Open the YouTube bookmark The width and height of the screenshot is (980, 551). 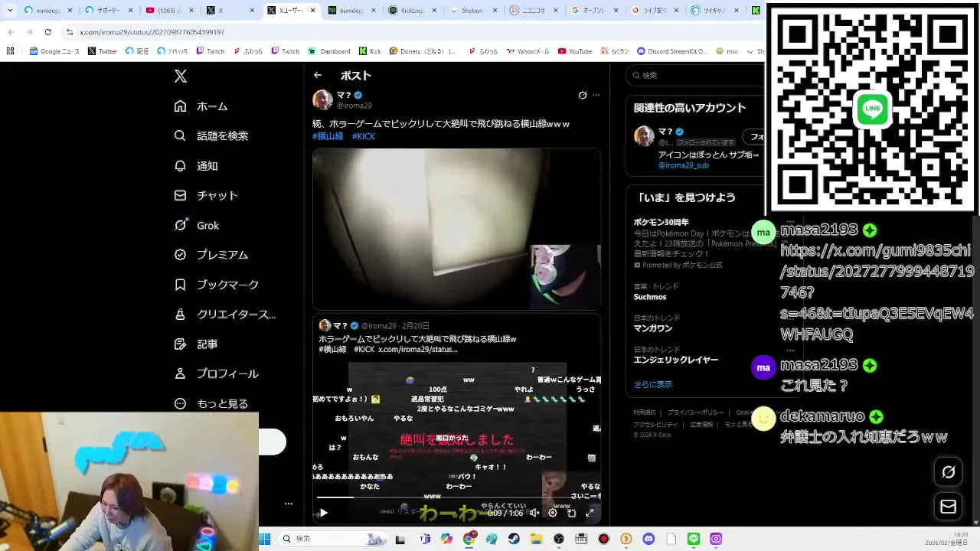click(575, 51)
